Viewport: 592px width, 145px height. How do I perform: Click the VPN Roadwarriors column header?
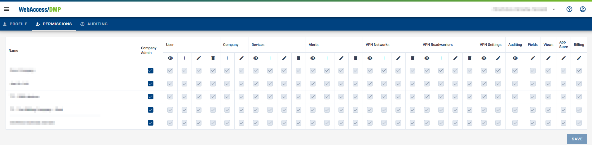click(437, 45)
